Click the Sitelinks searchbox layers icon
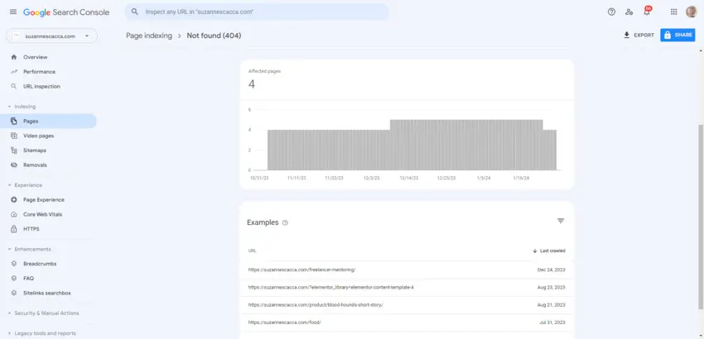Image resolution: width=704 pixels, height=339 pixels. pyautogui.click(x=14, y=293)
